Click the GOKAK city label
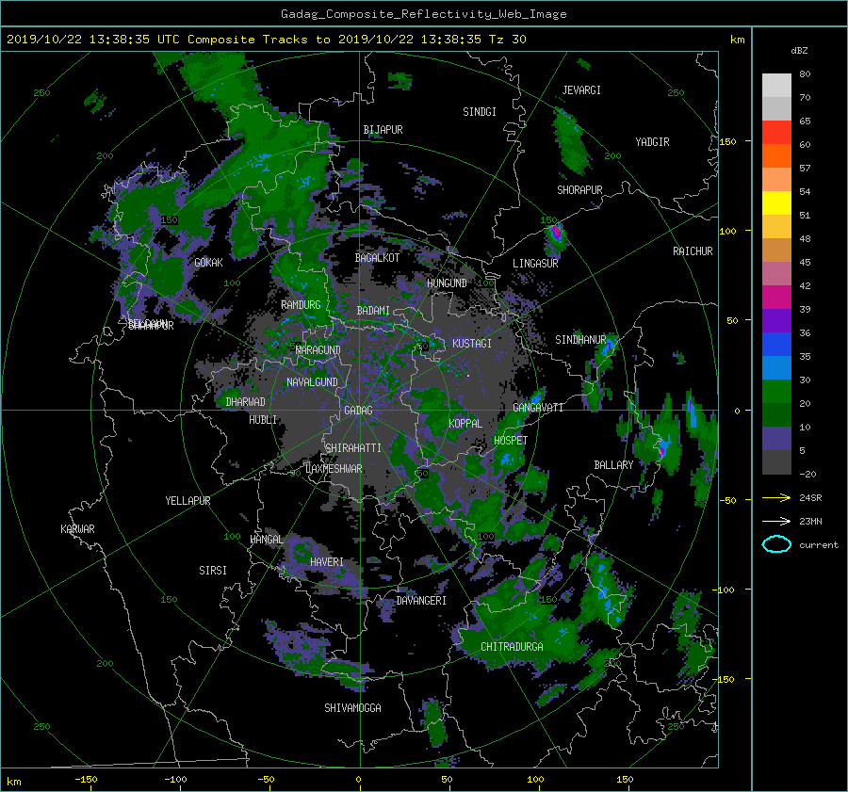The image size is (848, 792). point(208,263)
